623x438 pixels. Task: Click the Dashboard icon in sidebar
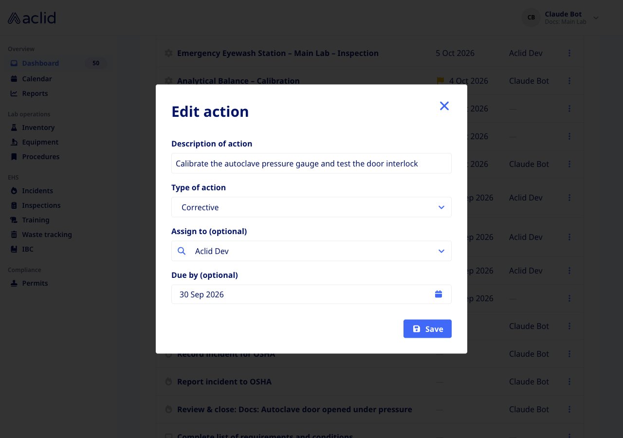pyautogui.click(x=14, y=63)
